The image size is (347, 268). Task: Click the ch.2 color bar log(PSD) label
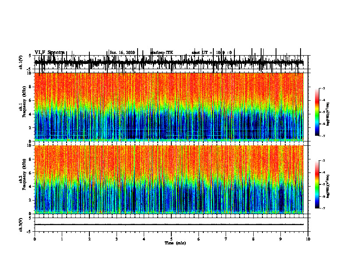tap(328, 186)
